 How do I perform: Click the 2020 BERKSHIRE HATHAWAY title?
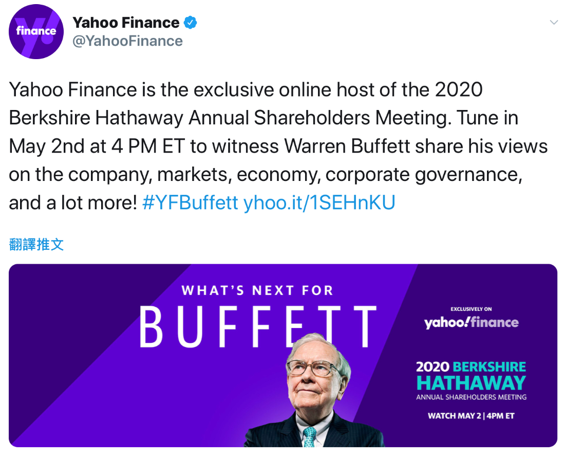(x=471, y=375)
